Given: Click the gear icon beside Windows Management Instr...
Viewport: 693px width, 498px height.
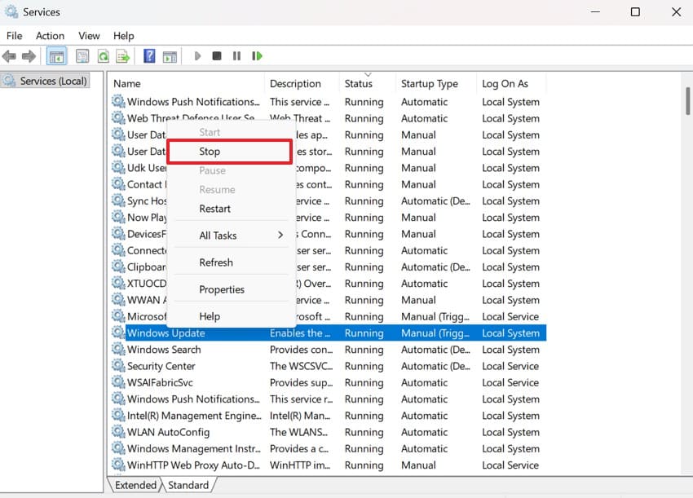Looking at the screenshot, I should click(118, 448).
